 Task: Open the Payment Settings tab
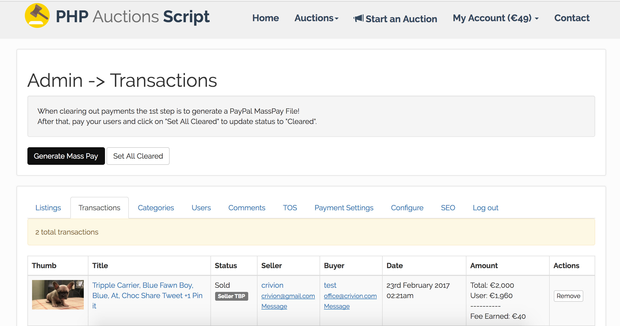click(344, 208)
